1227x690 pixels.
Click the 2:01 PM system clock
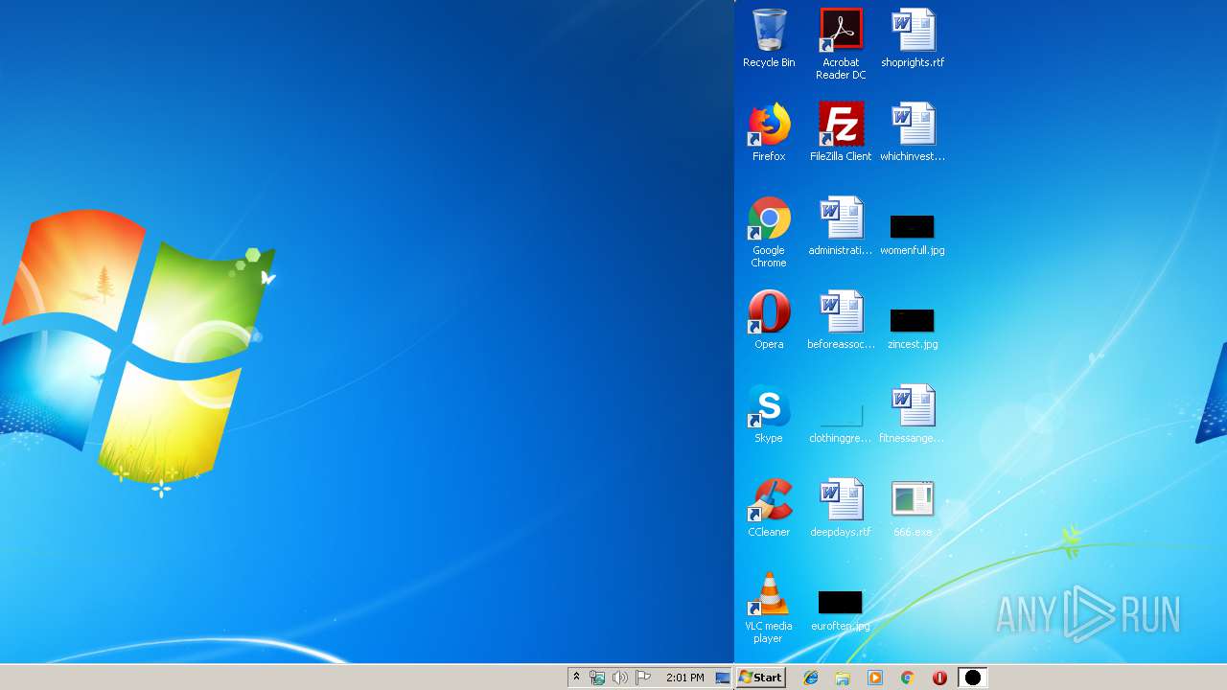pos(684,678)
